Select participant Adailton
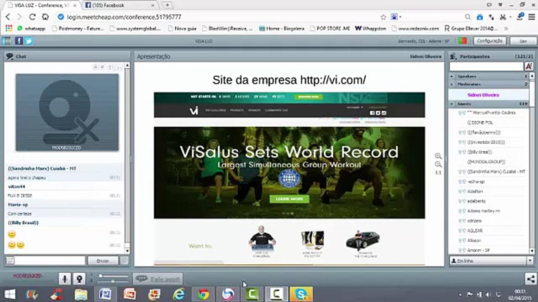538x302 pixels. [475, 191]
